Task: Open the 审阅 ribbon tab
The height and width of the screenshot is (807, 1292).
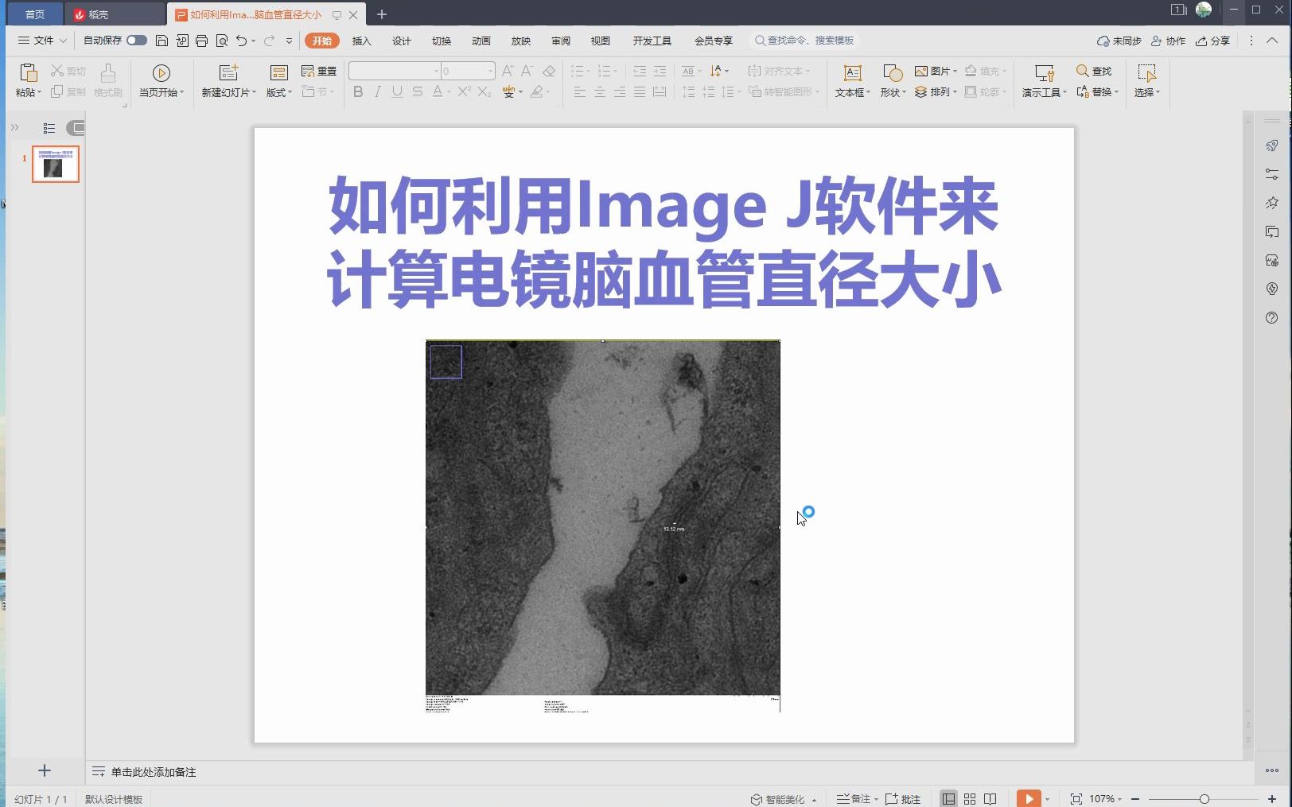Action: click(560, 41)
